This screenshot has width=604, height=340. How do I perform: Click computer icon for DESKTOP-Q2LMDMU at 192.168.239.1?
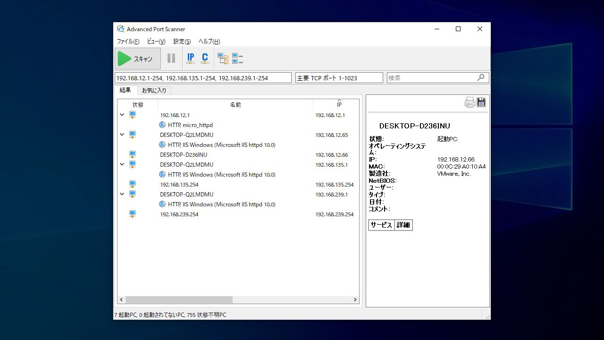pyautogui.click(x=133, y=194)
